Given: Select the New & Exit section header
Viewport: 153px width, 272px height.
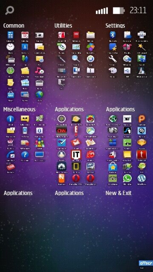Looking at the screenshot, I should pyautogui.click(x=118, y=193).
